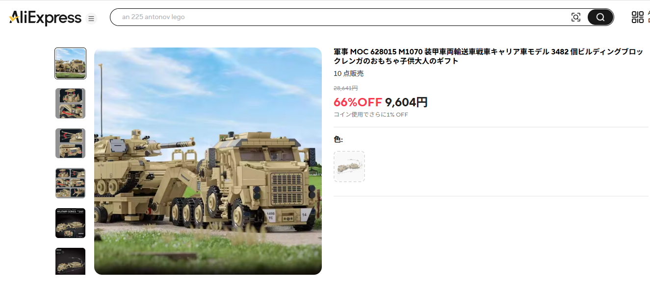Open the QR code app download icon
The image size is (650, 287).
(637, 17)
